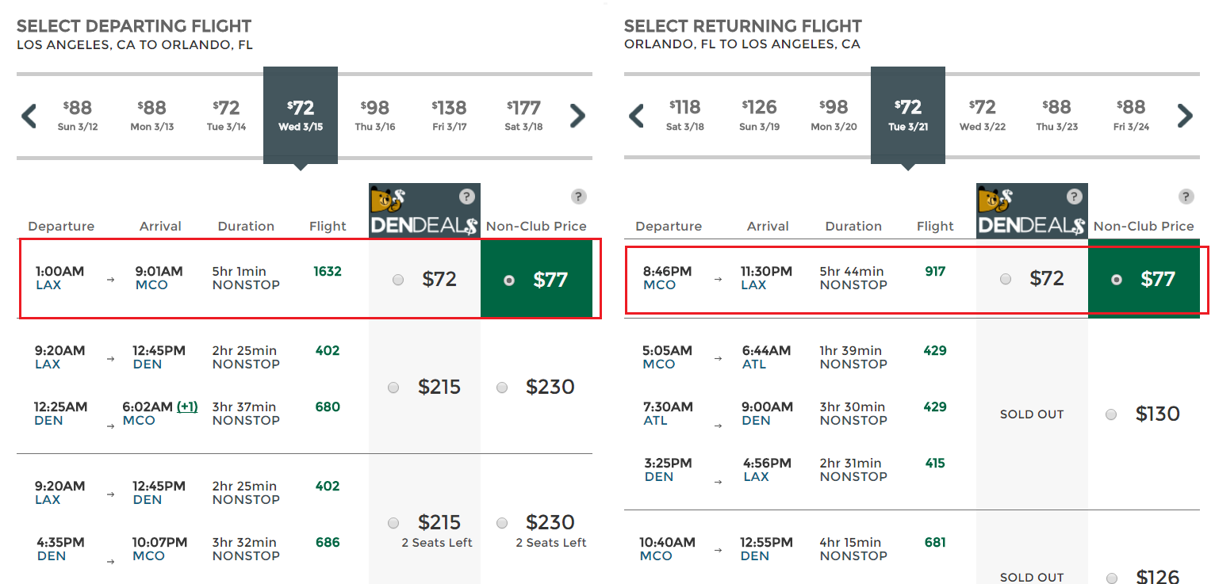Click next dates arrow for departing flight
1215x584 pixels.
[x=577, y=116]
